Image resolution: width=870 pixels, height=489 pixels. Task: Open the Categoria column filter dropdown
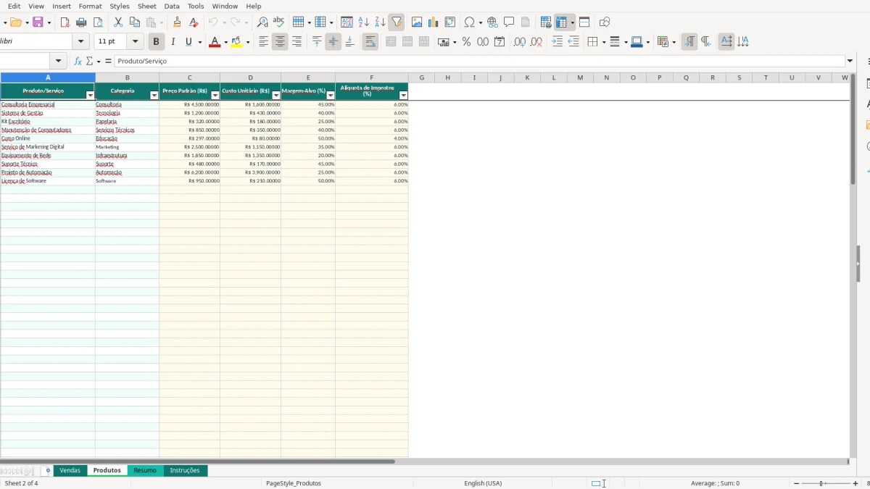coord(154,96)
